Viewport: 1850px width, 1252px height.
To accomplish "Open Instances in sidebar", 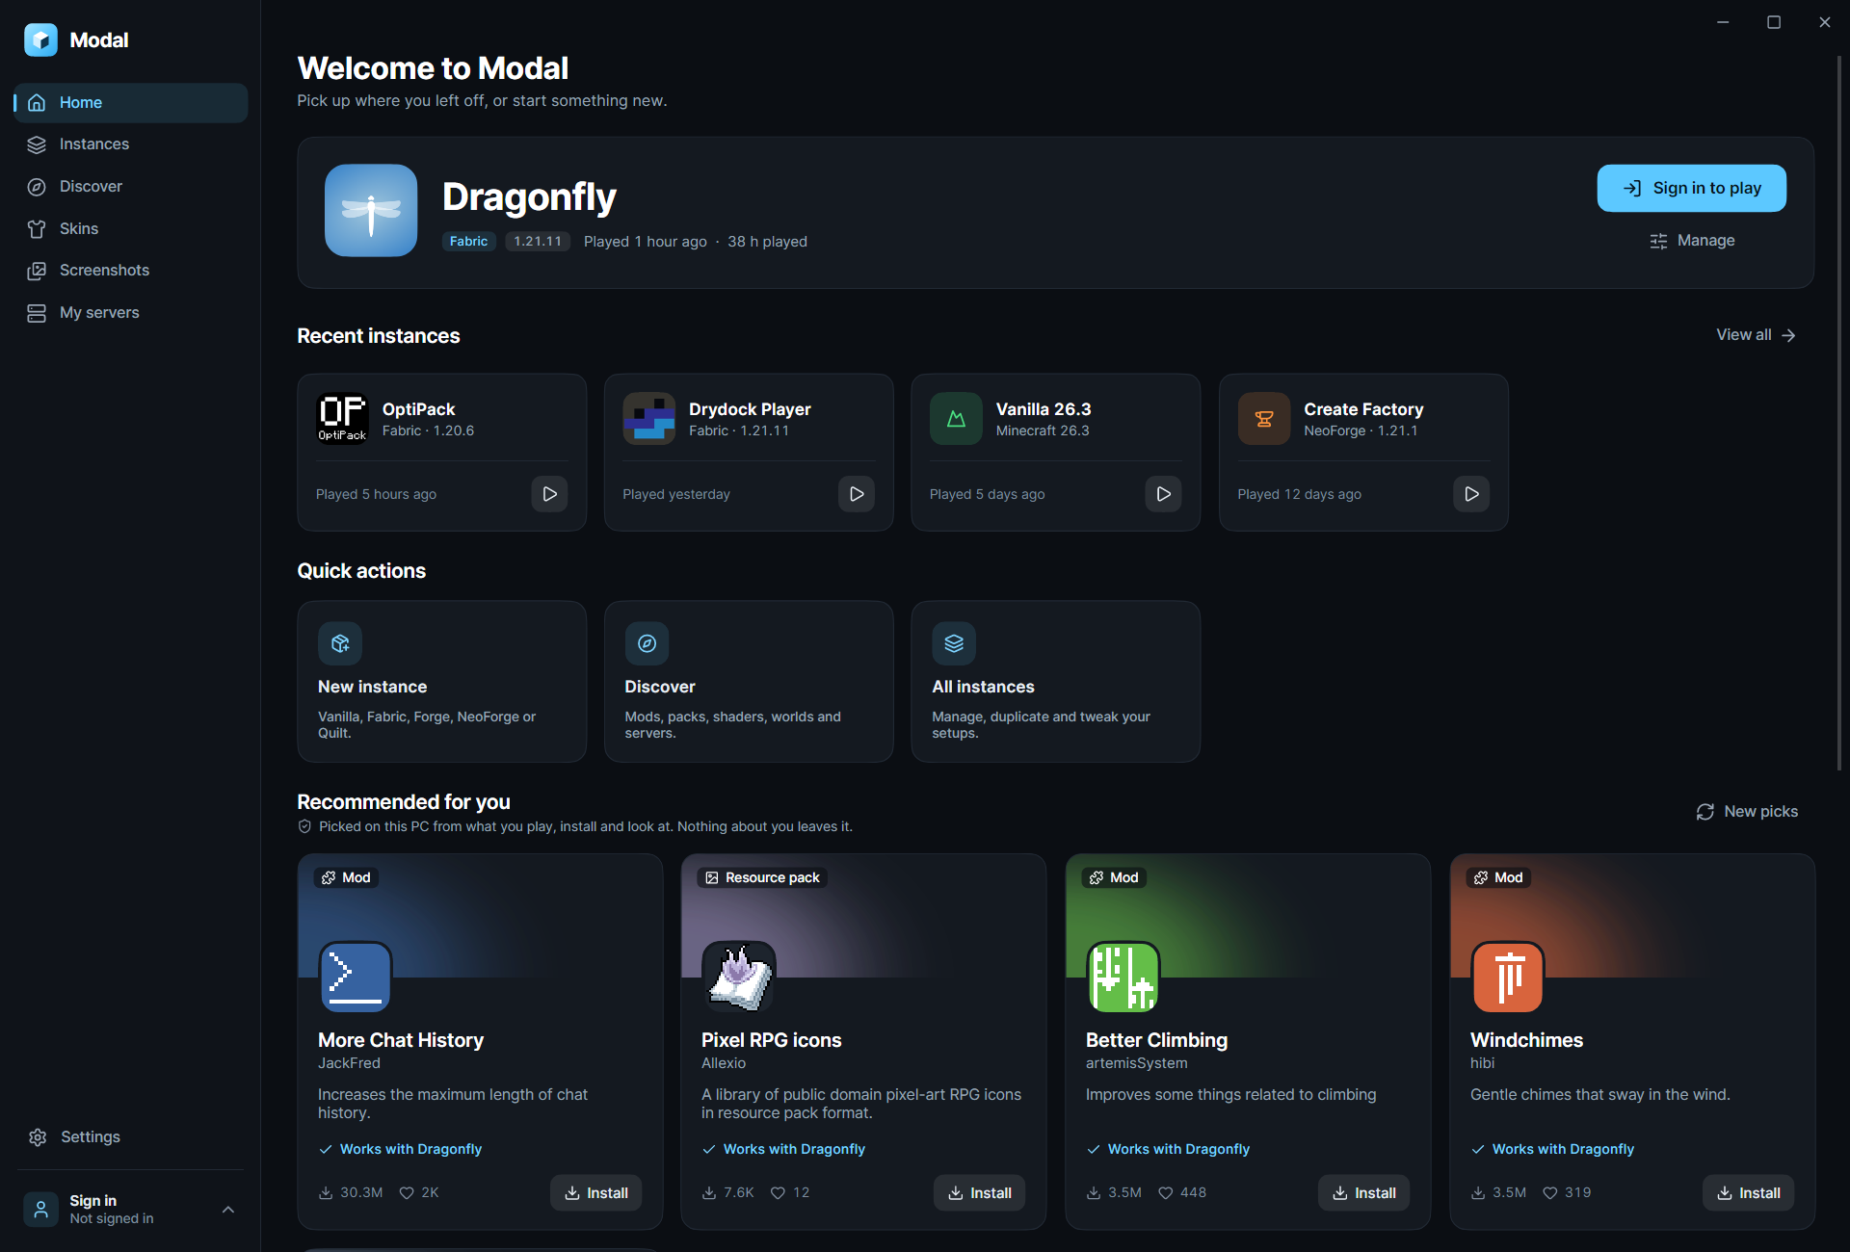I will 131,144.
